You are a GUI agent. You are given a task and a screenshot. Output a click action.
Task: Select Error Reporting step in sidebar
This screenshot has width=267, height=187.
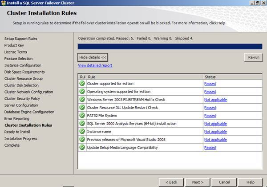[x=17, y=118]
